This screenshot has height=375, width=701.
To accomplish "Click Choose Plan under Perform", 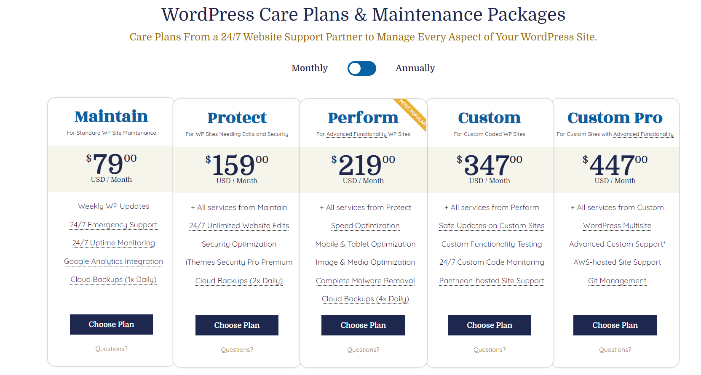I will click(363, 325).
